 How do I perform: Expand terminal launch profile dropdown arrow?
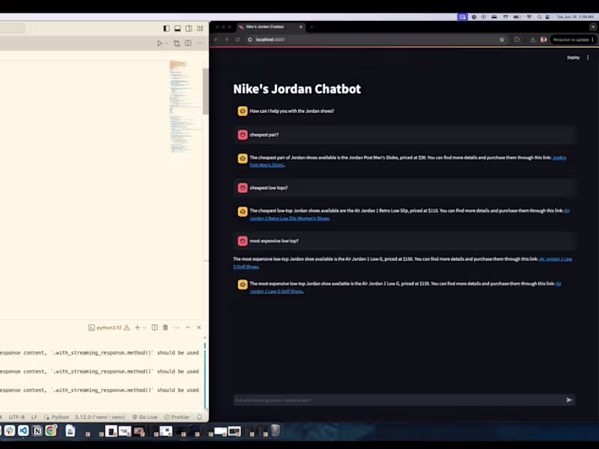(145, 328)
